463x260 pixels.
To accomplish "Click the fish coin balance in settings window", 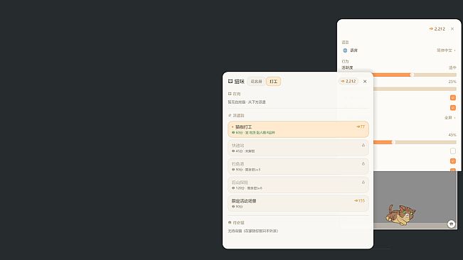I will 437,29.
